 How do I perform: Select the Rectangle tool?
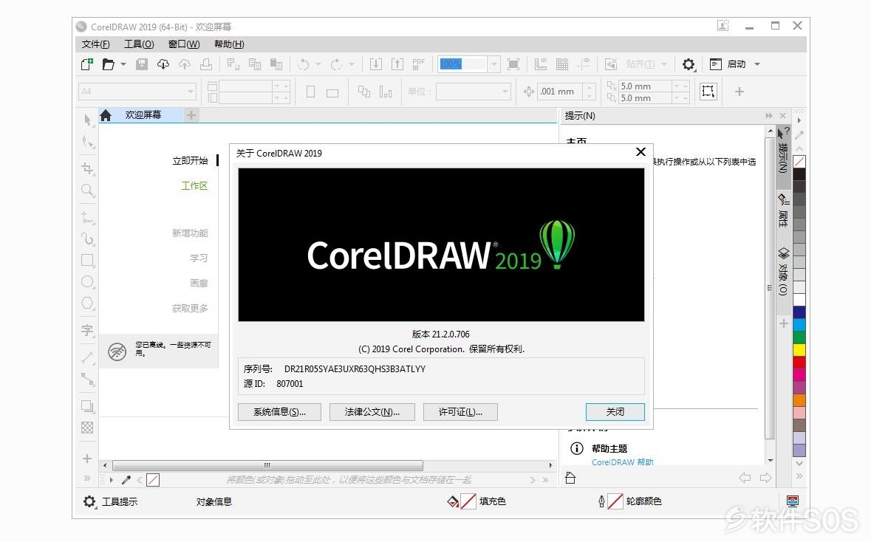point(88,261)
